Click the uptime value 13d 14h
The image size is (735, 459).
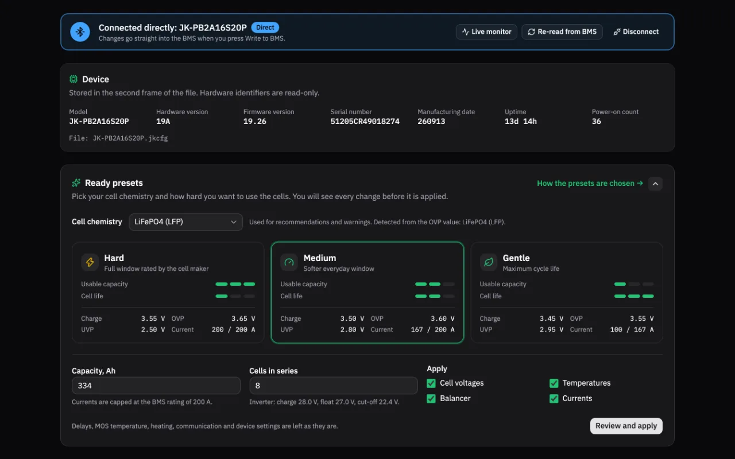[521, 122]
